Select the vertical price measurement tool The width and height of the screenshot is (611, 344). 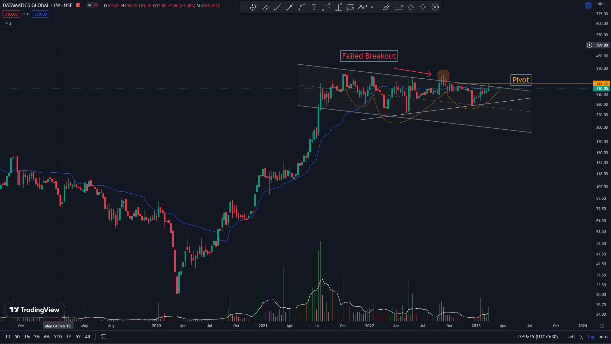pyautogui.click(x=338, y=7)
